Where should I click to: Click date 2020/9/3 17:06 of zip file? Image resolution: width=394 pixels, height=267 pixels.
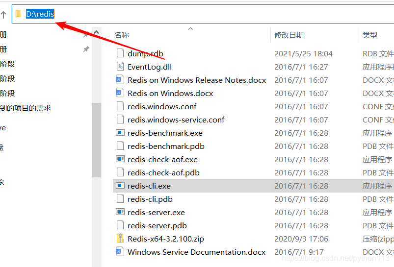pos(301,239)
